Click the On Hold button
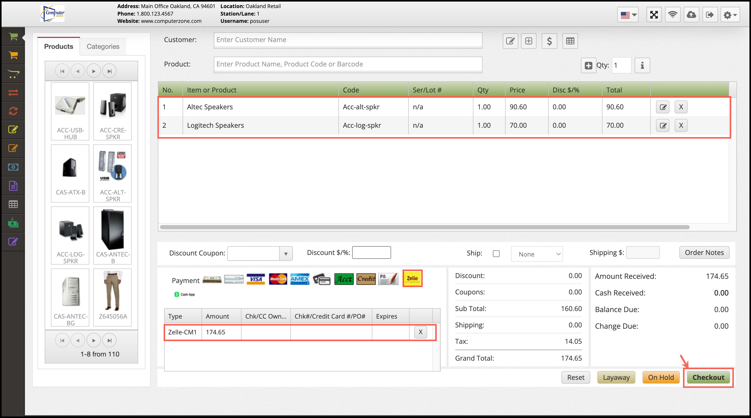Screen dimensions: 751x418 661,377
